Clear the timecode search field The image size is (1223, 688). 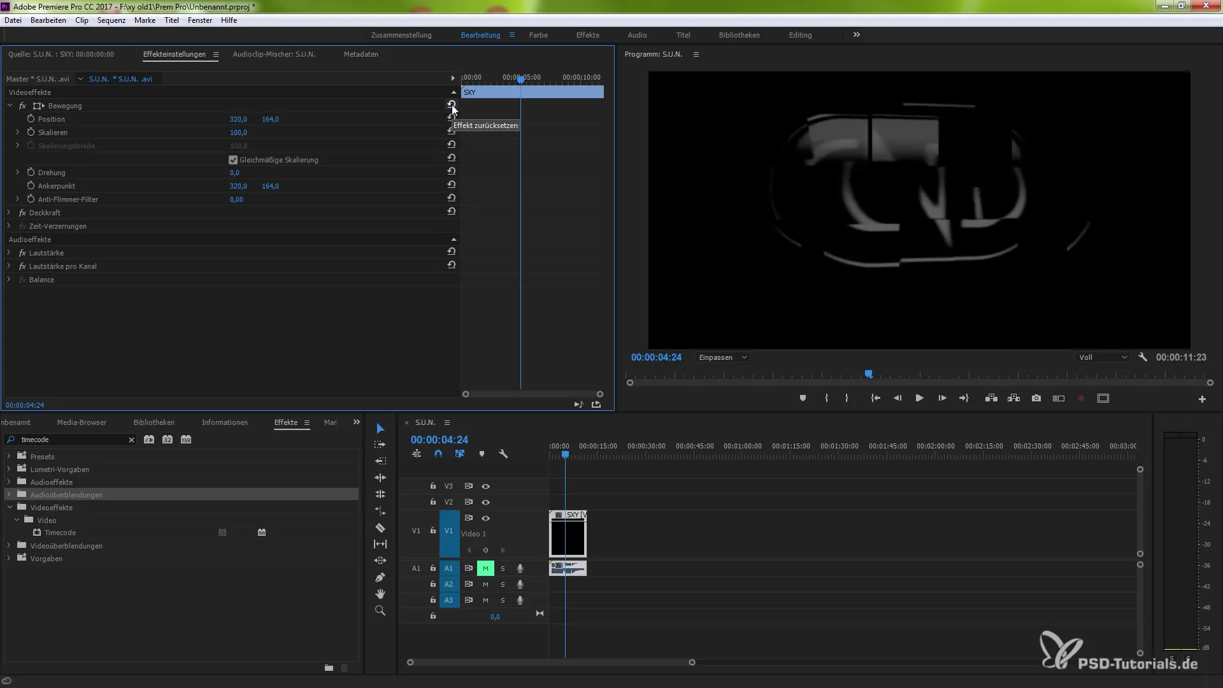[x=131, y=440]
